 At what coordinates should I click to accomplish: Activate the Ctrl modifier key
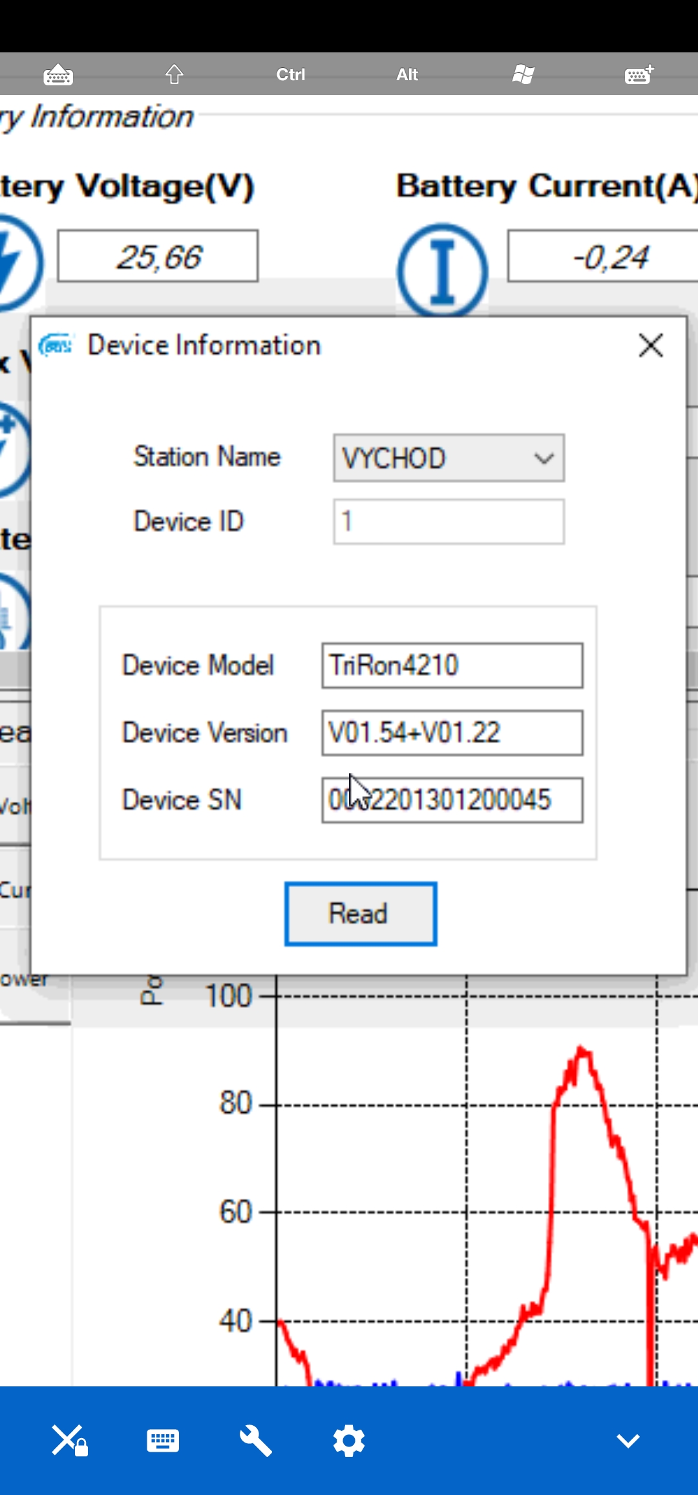(291, 74)
